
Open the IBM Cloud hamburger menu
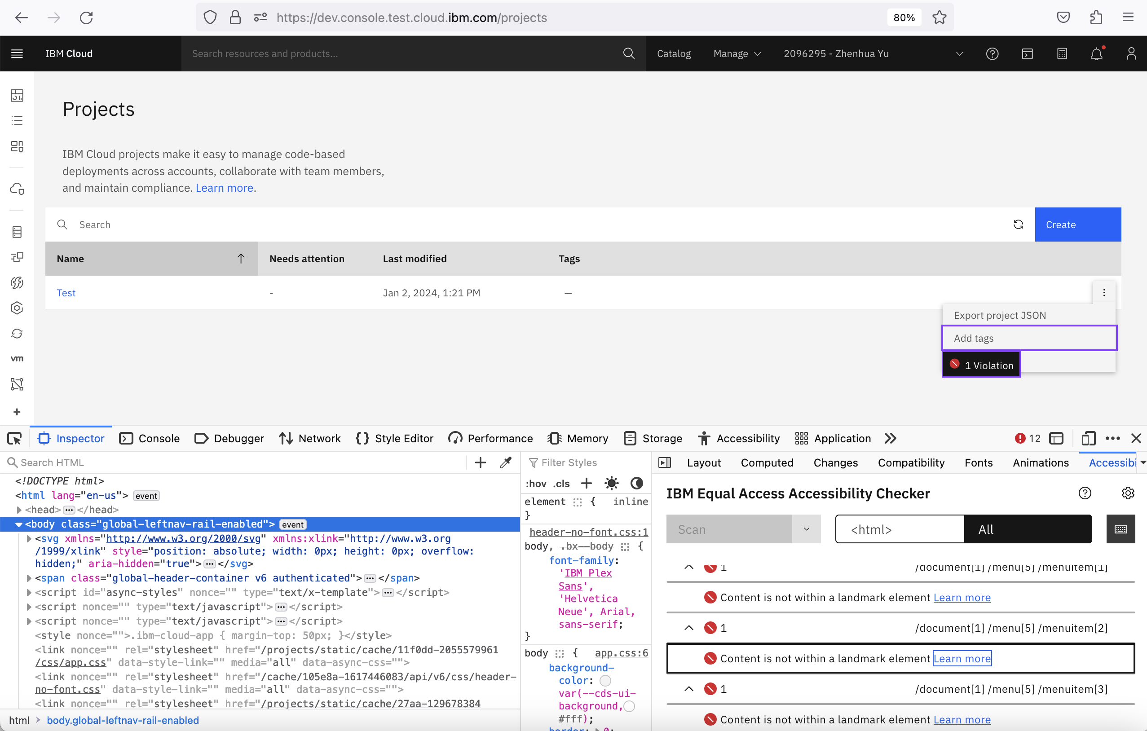(x=17, y=53)
